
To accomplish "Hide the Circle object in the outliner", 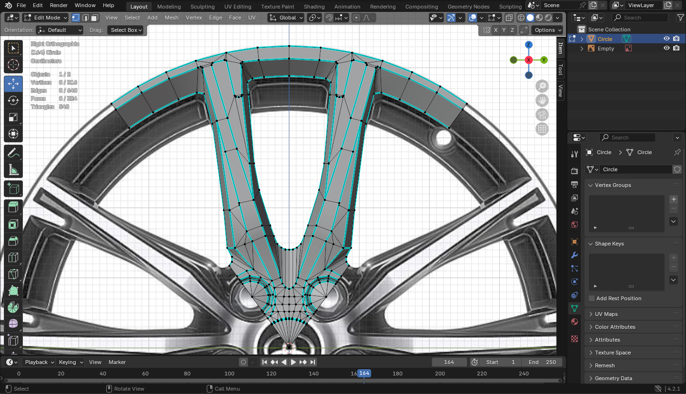I will (667, 39).
